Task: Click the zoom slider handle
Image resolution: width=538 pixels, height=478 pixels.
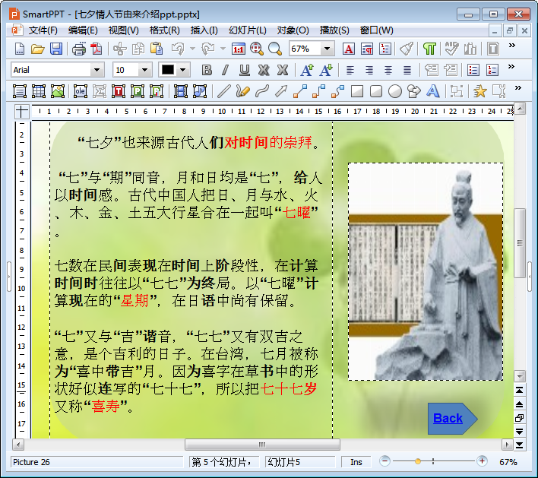Action: click(x=418, y=461)
